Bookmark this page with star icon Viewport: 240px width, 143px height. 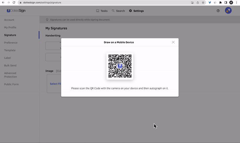point(203,2)
